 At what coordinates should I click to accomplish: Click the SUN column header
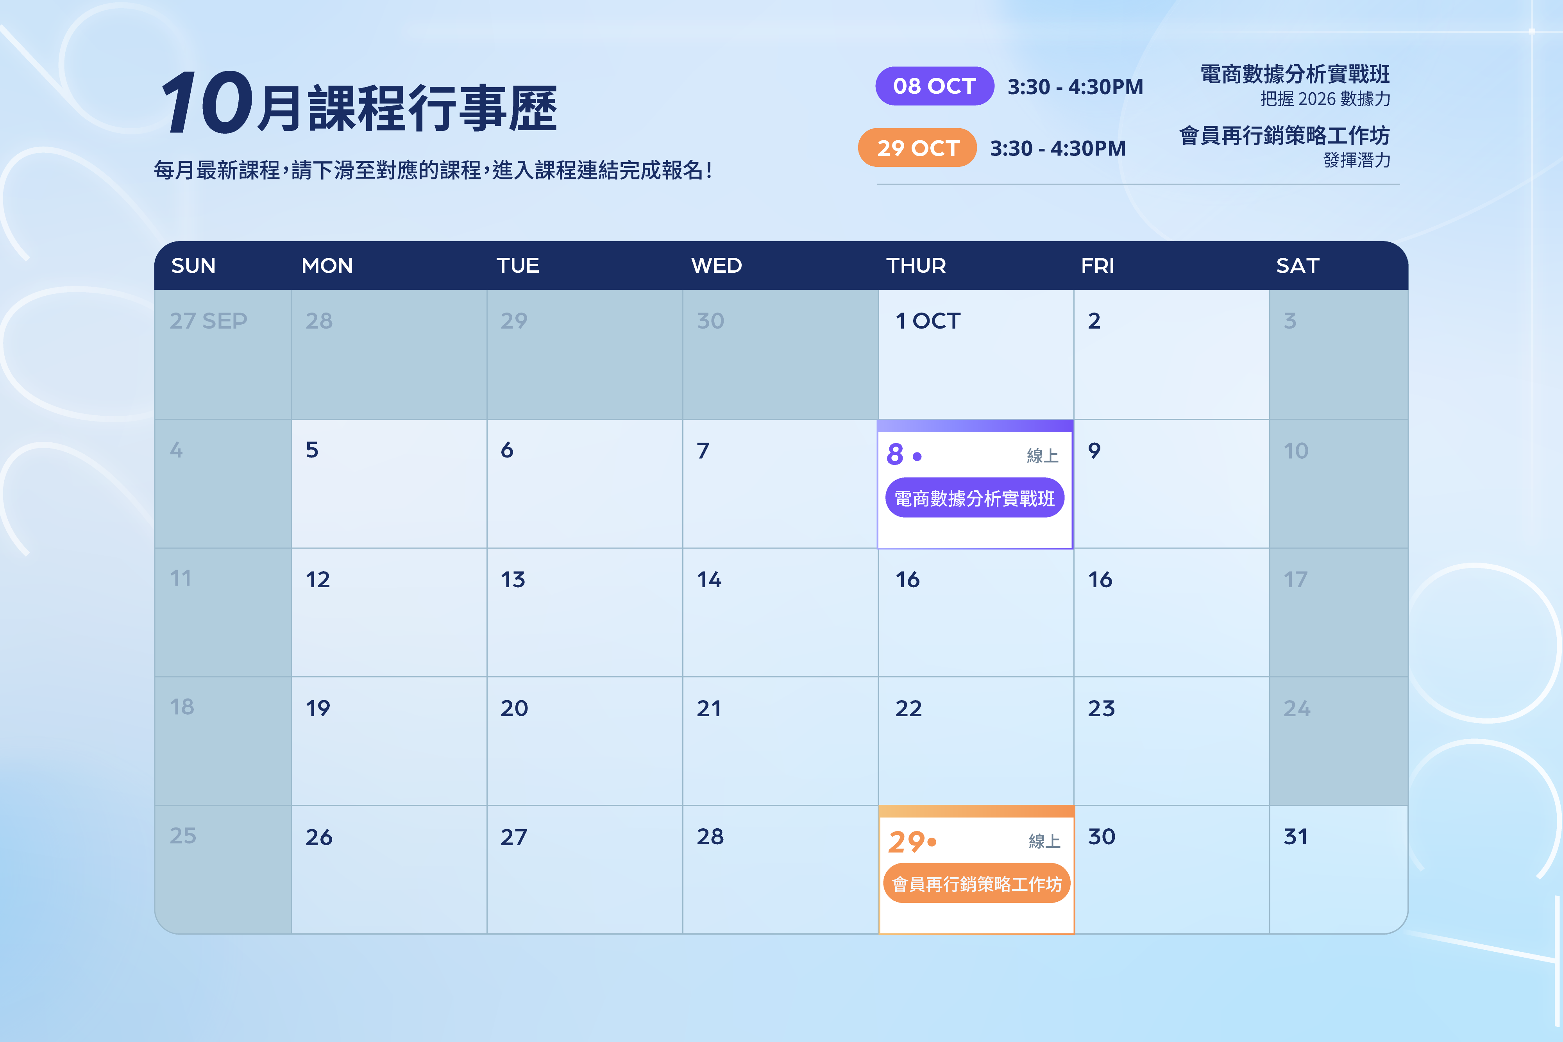tap(193, 266)
